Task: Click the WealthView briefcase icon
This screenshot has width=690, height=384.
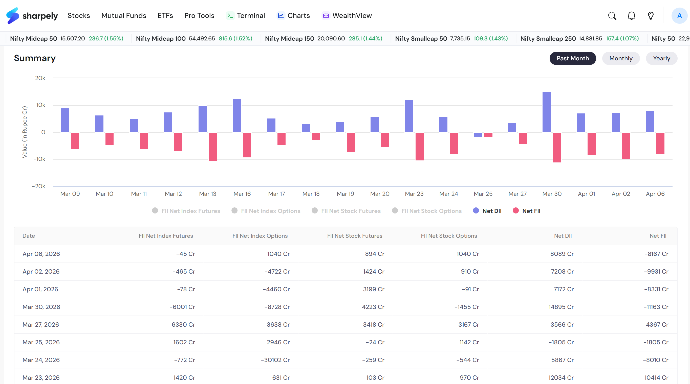Action: [326, 16]
